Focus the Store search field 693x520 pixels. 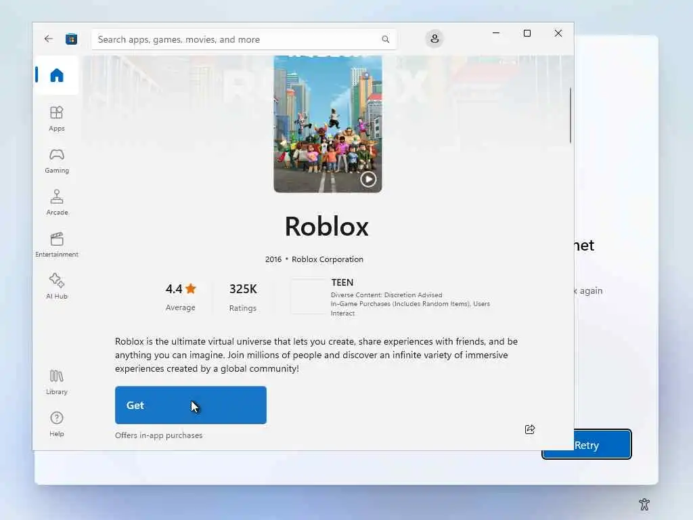tap(244, 39)
